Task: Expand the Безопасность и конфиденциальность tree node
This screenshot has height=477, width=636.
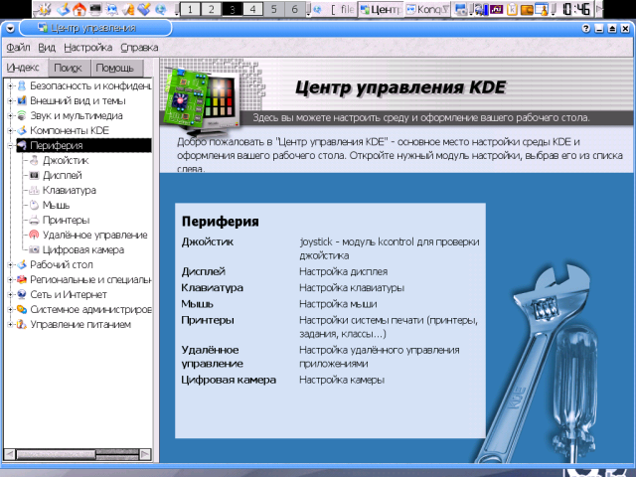Action: click(9, 85)
